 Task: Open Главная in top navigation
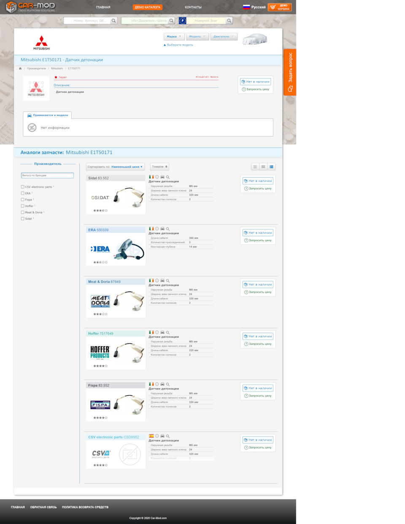(x=103, y=7)
